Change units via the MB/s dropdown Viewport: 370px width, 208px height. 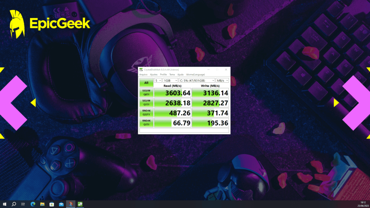tap(221, 80)
